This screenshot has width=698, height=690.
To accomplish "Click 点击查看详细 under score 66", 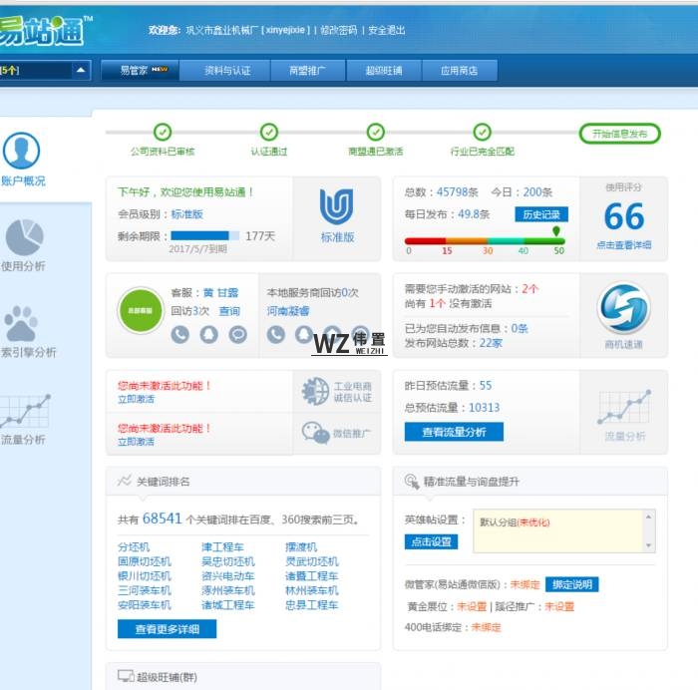I will pos(623,245).
